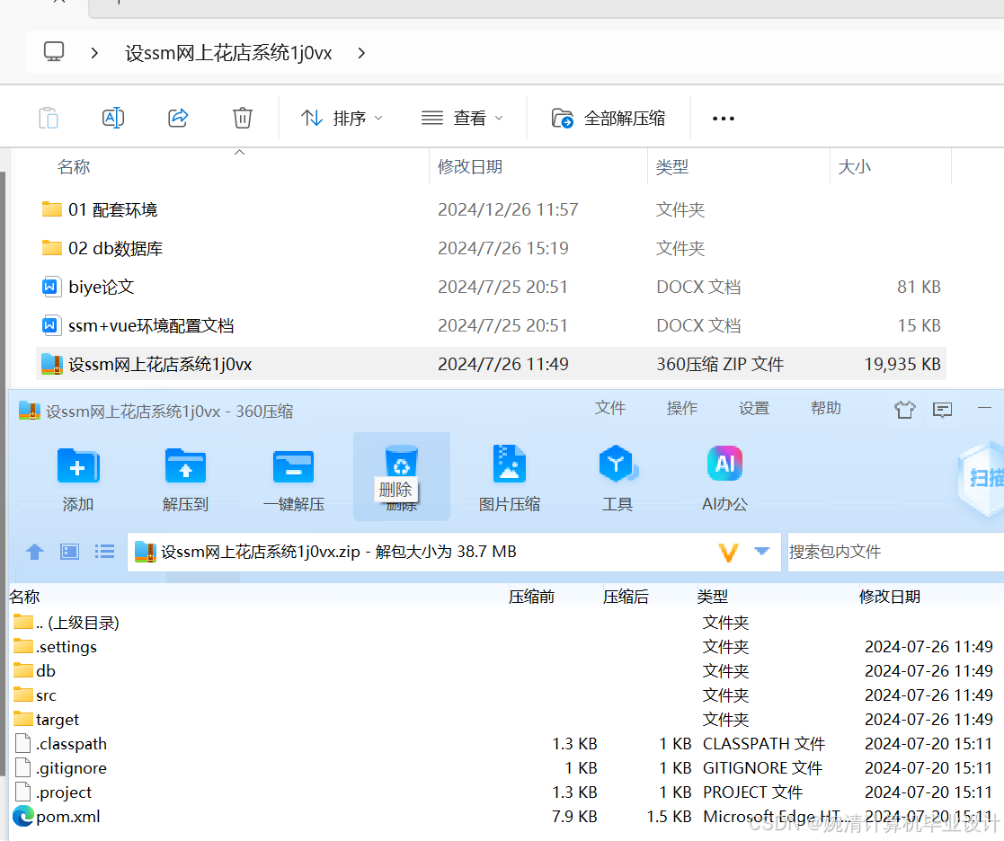
Task: Open the 排序 sort dropdown
Action: 342,118
